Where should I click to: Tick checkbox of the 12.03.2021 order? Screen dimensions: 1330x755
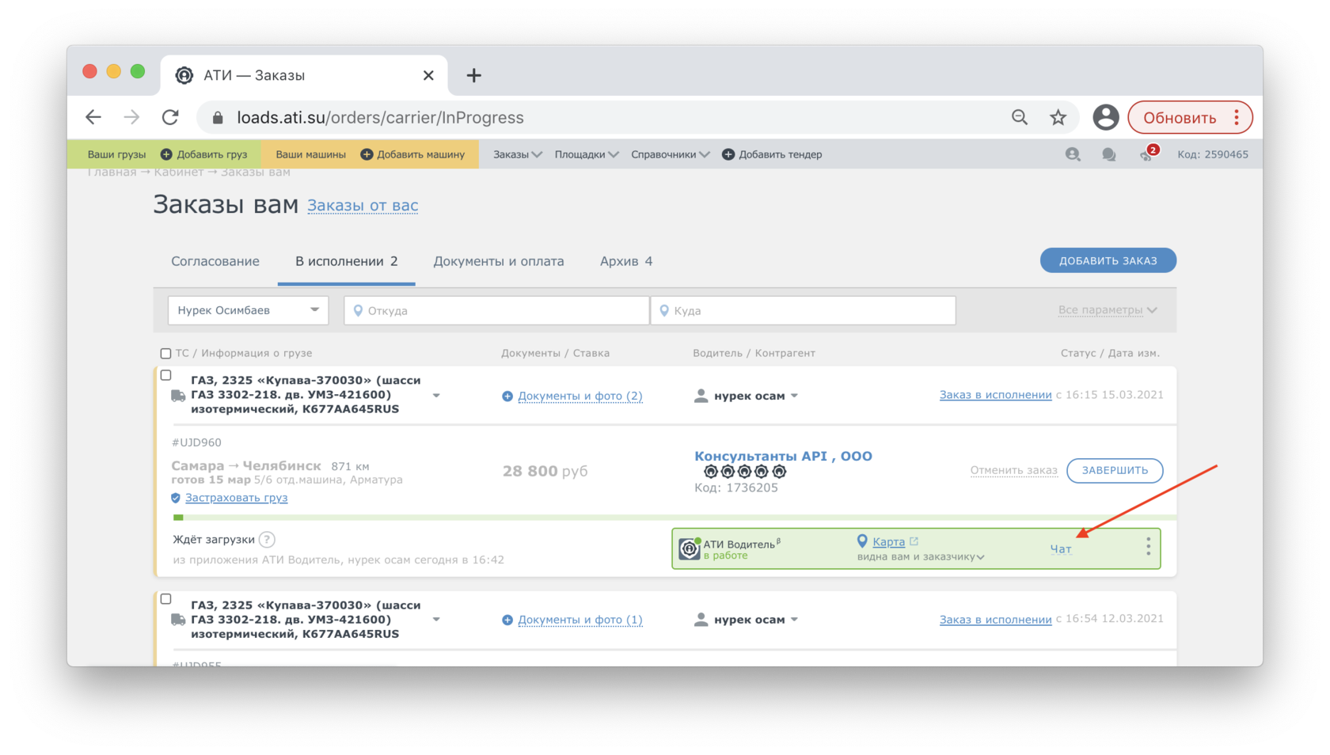click(x=165, y=599)
